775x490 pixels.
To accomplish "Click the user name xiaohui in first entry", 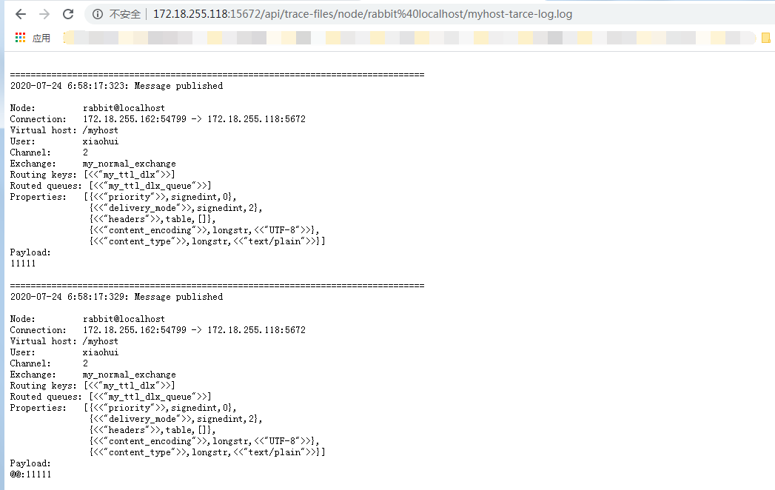I will [x=101, y=141].
